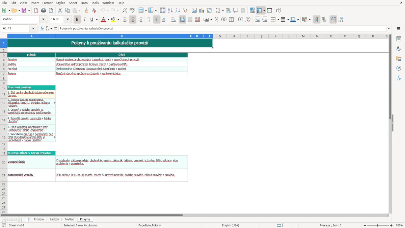Click the language status English (USA)
This screenshot has height=228, width=405.
click(231, 225)
